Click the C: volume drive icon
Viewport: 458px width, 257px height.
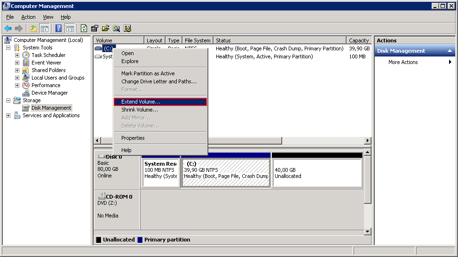coord(98,48)
